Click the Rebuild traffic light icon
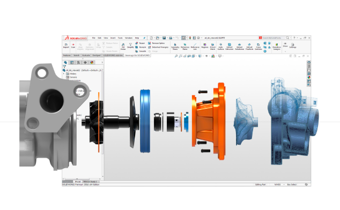Image resolution: width=340 pixels, height=210 pixels. point(190,38)
